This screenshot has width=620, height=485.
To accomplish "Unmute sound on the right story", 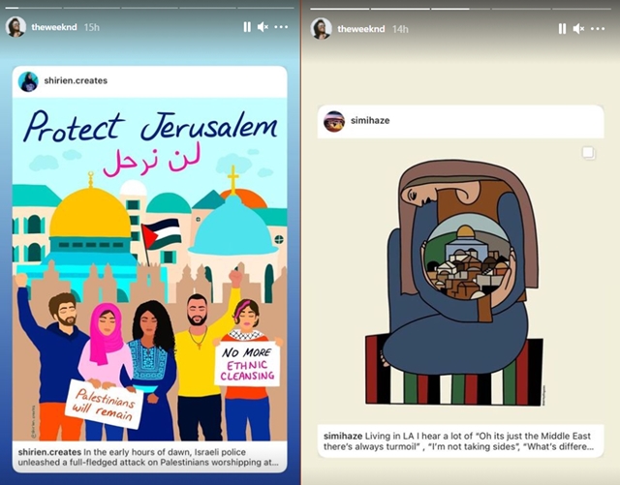I will (579, 28).
